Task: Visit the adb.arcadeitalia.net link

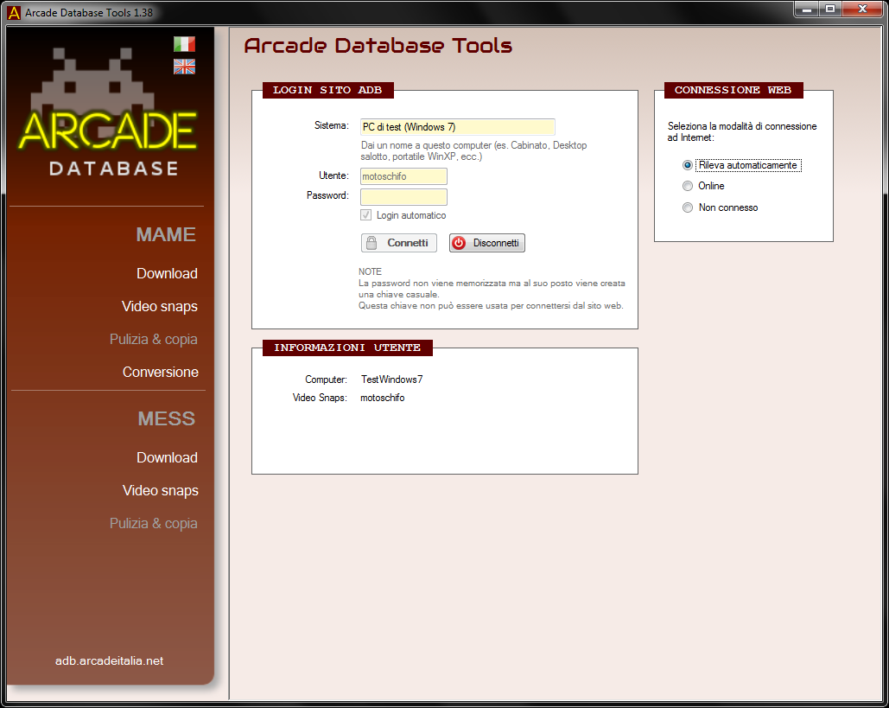Action: coord(109,660)
